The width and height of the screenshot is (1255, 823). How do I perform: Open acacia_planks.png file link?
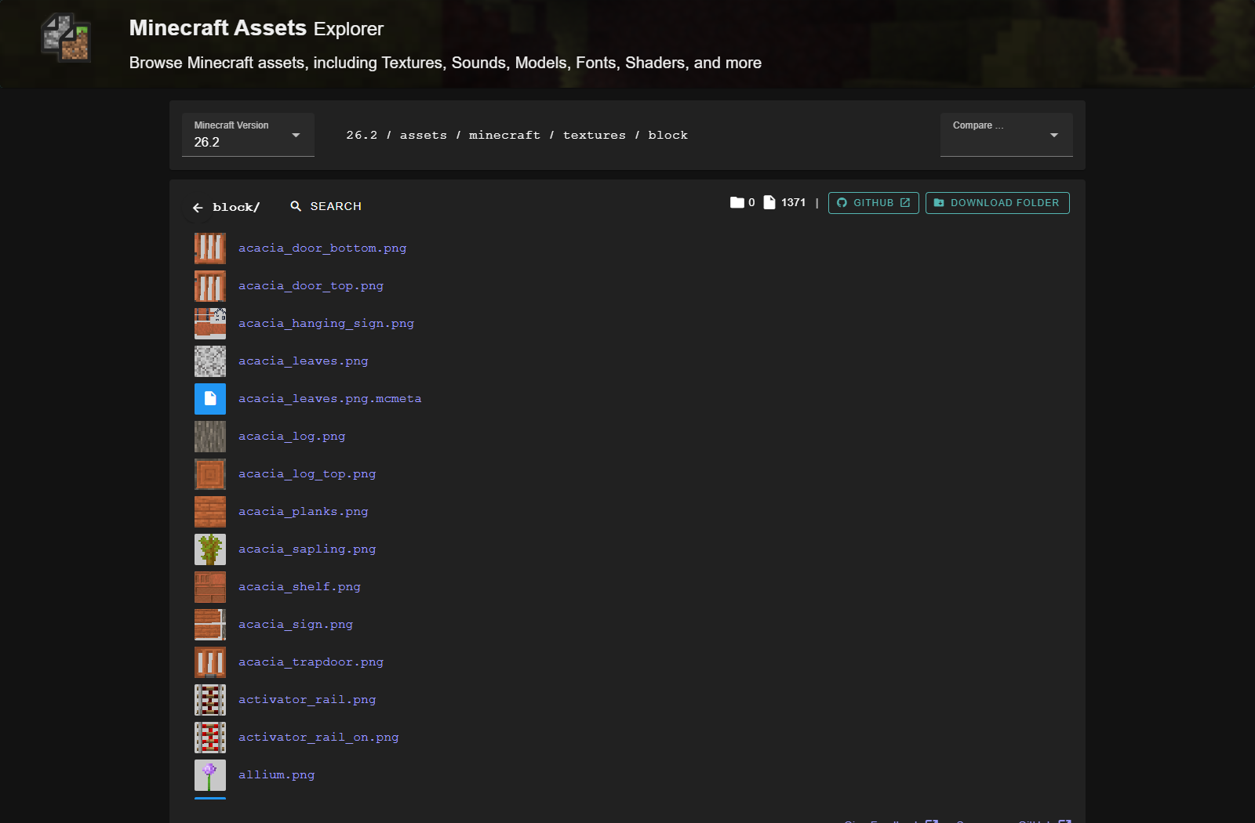pyautogui.click(x=304, y=512)
